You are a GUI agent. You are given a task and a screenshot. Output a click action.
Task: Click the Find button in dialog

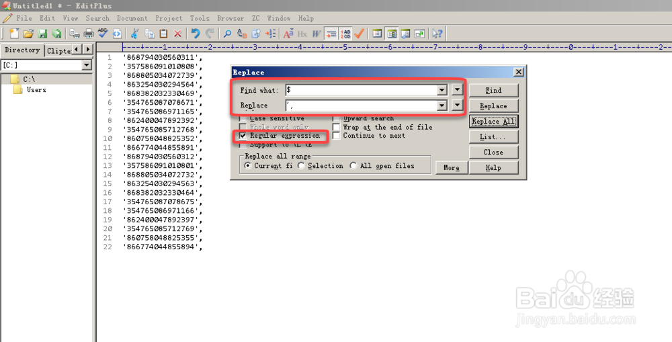pos(493,91)
